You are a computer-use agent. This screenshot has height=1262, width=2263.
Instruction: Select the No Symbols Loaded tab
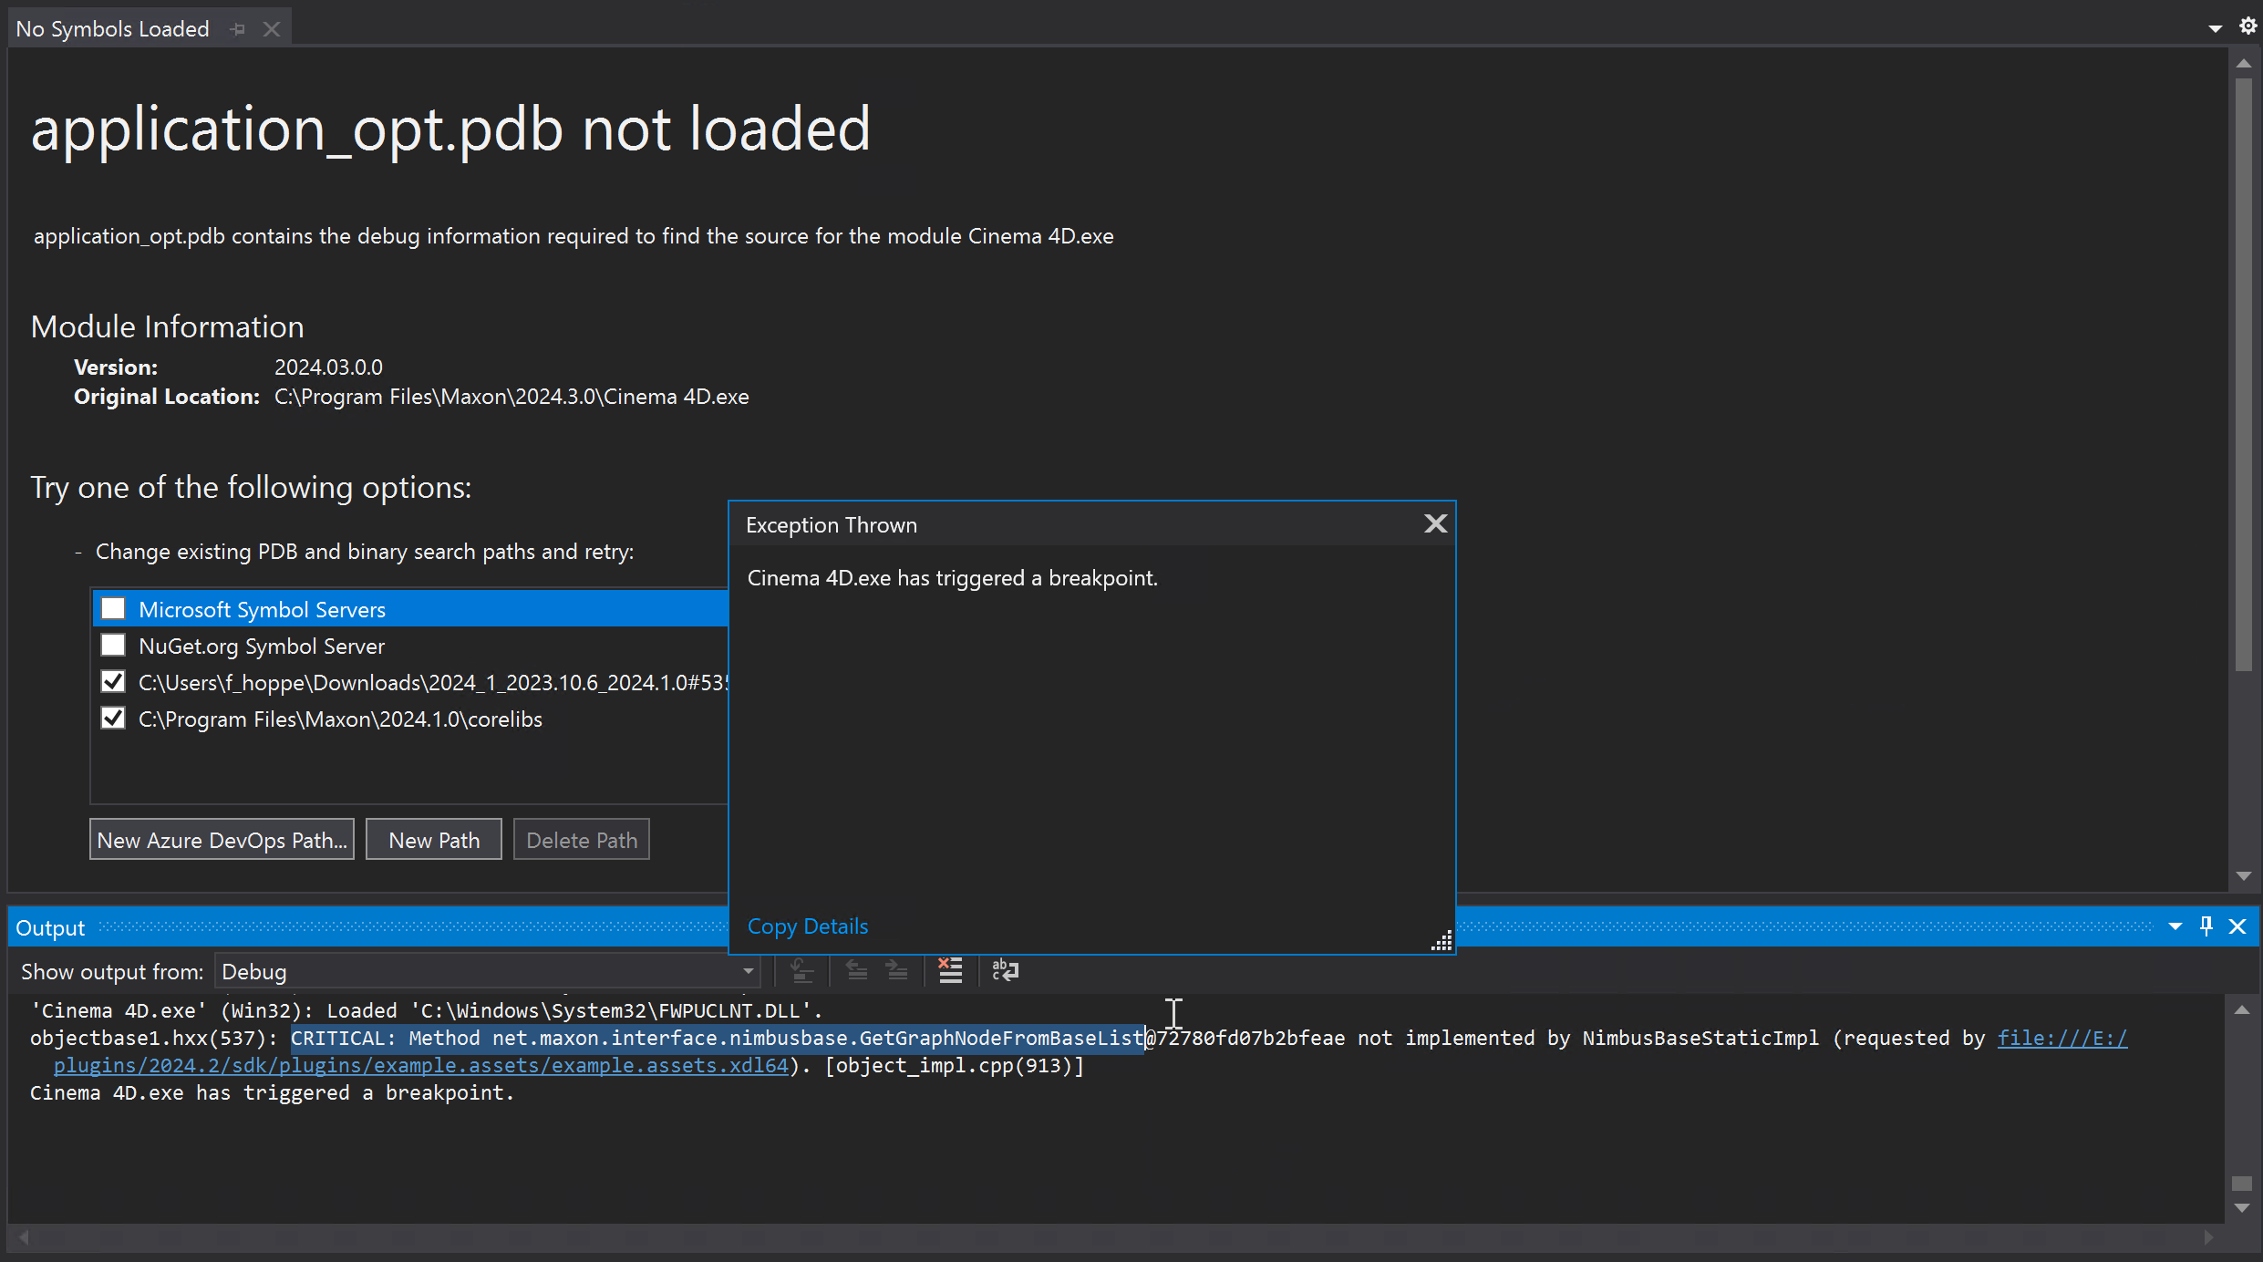click(112, 29)
